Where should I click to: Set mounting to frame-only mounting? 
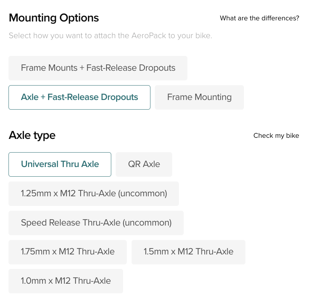point(199,97)
